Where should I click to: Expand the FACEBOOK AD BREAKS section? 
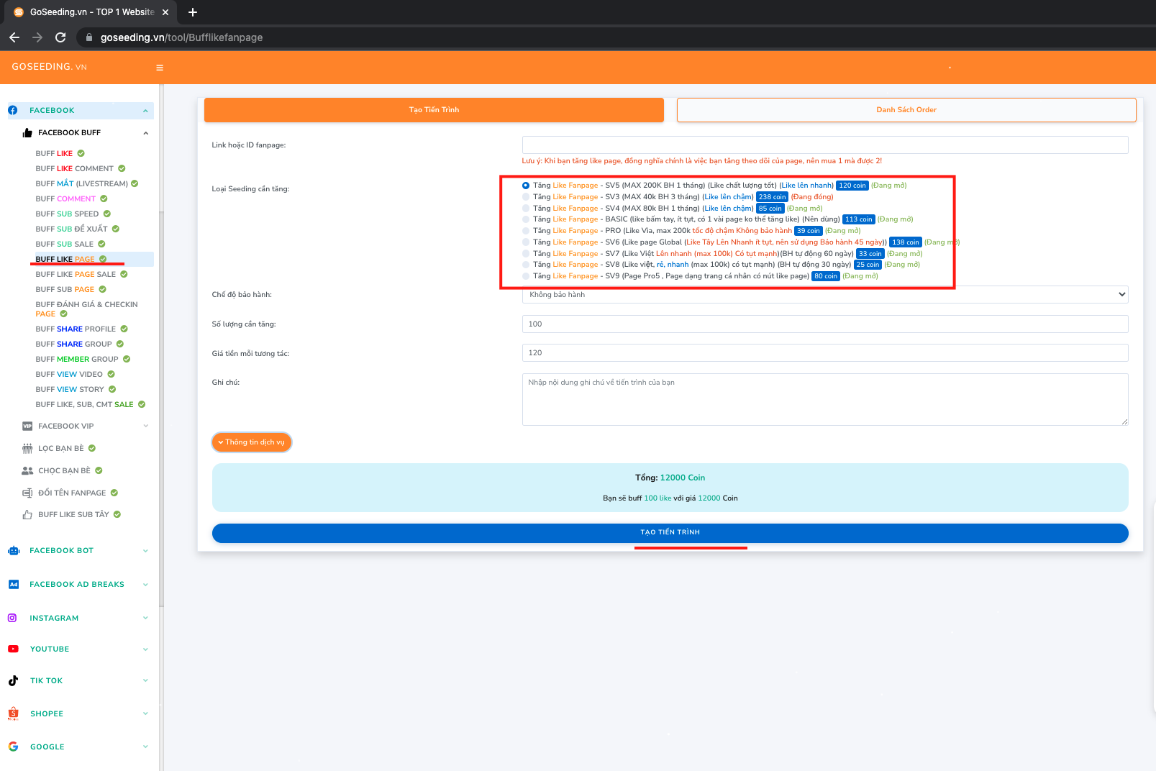pyautogui.click(x=145, y=585)
